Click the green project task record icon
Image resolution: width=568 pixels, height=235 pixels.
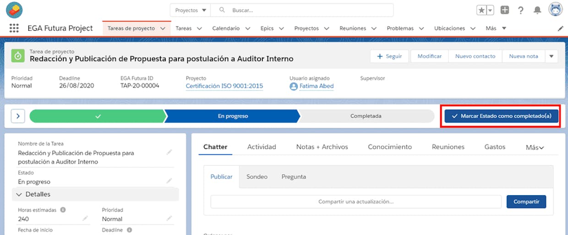pos(18,55)
